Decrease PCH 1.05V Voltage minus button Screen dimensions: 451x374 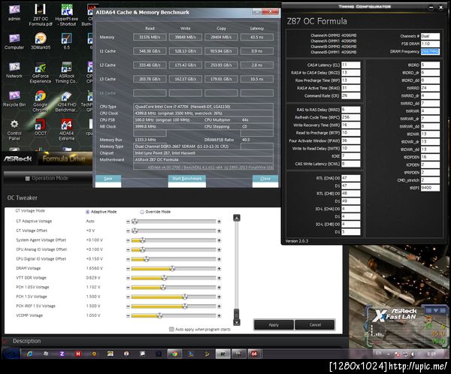pos(128,288)
